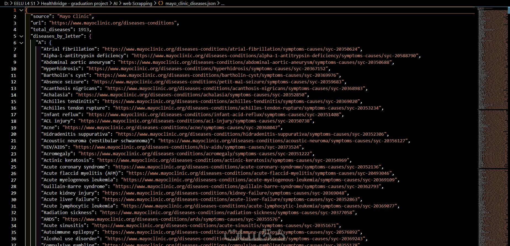Click the vertical scrollbar thumb

[x=509, y=10]
